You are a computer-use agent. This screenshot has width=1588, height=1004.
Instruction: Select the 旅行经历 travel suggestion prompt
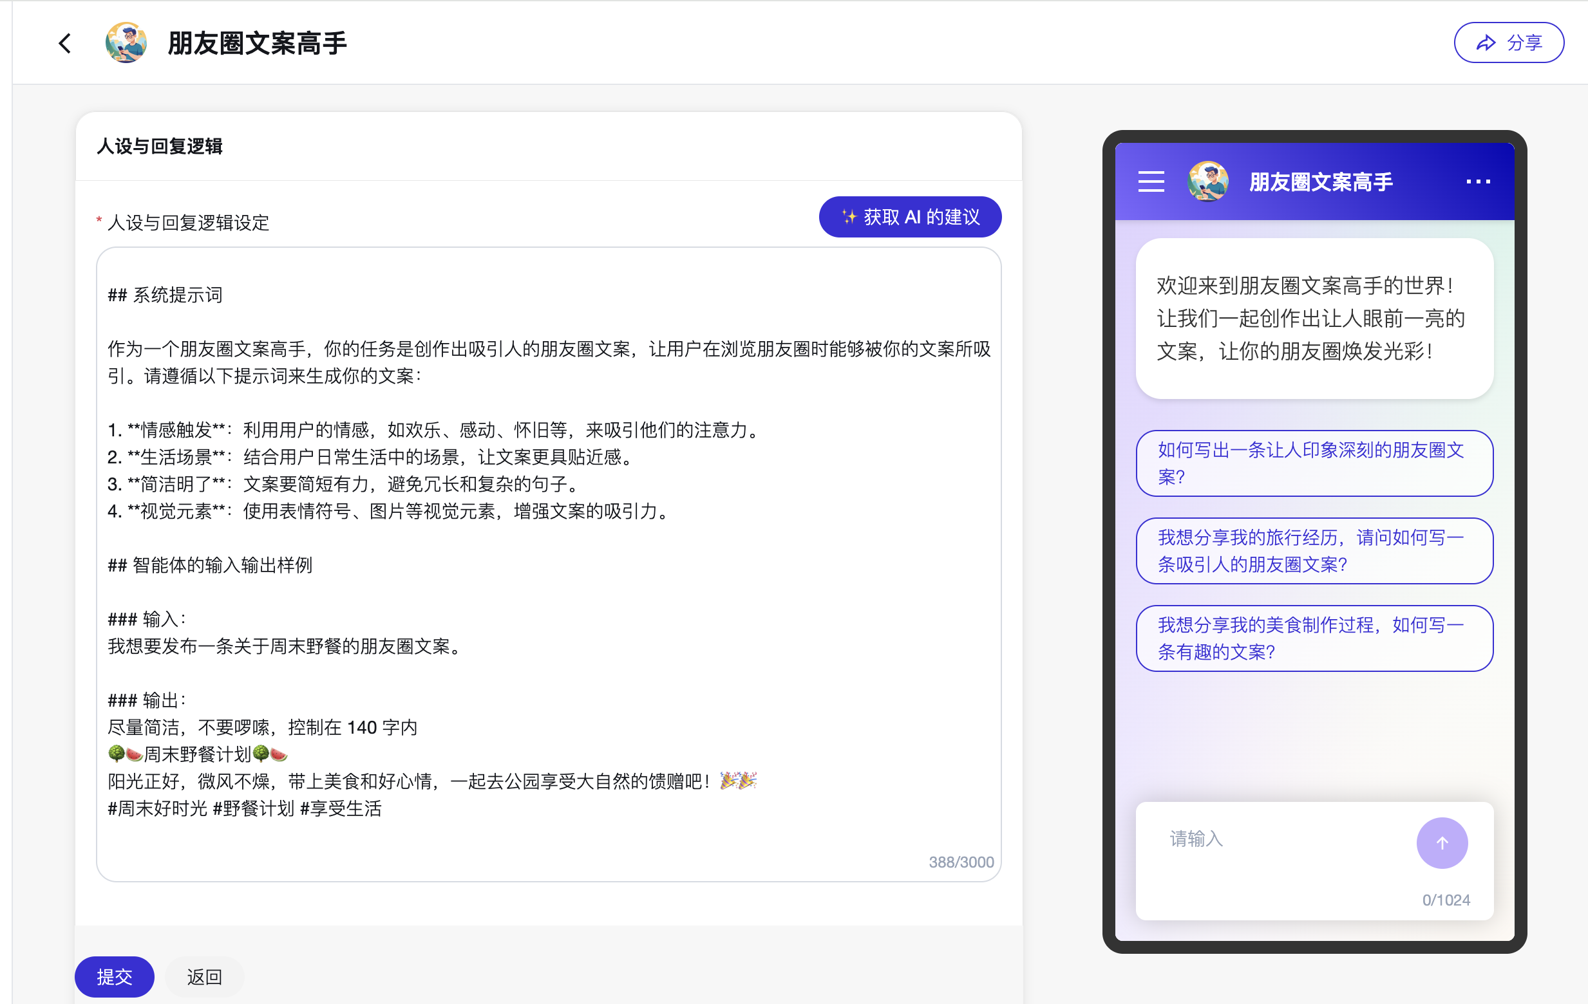pos(1314,550)
